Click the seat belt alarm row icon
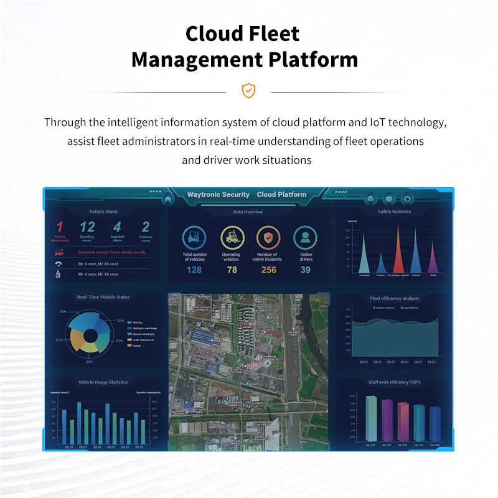This screenshot has height=498, width=498. (58, 274)
